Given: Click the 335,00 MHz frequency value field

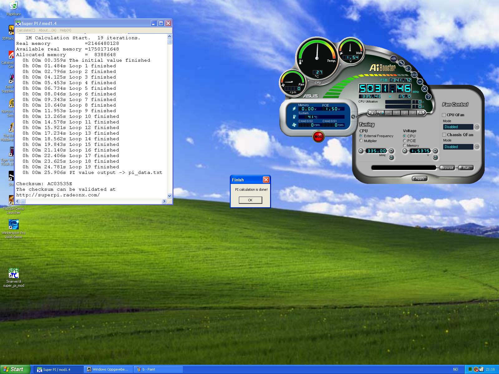Looking at the screenshot, I should point(376,151).
